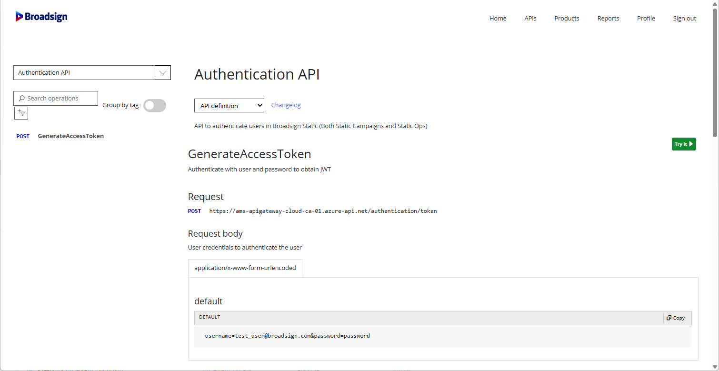Image resolution: width=719 pixels, height=371 pixels.
Task: Click the Request body heading
Action: click(215, 234)
